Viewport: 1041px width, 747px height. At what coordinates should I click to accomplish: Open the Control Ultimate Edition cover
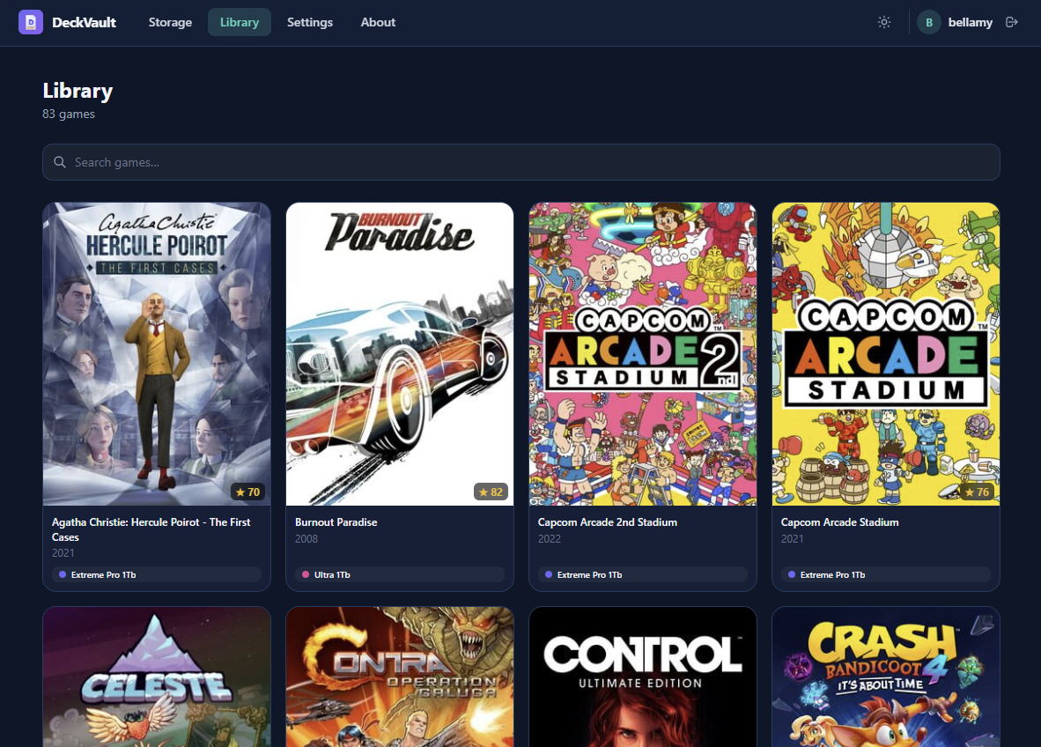coord(643,677)
